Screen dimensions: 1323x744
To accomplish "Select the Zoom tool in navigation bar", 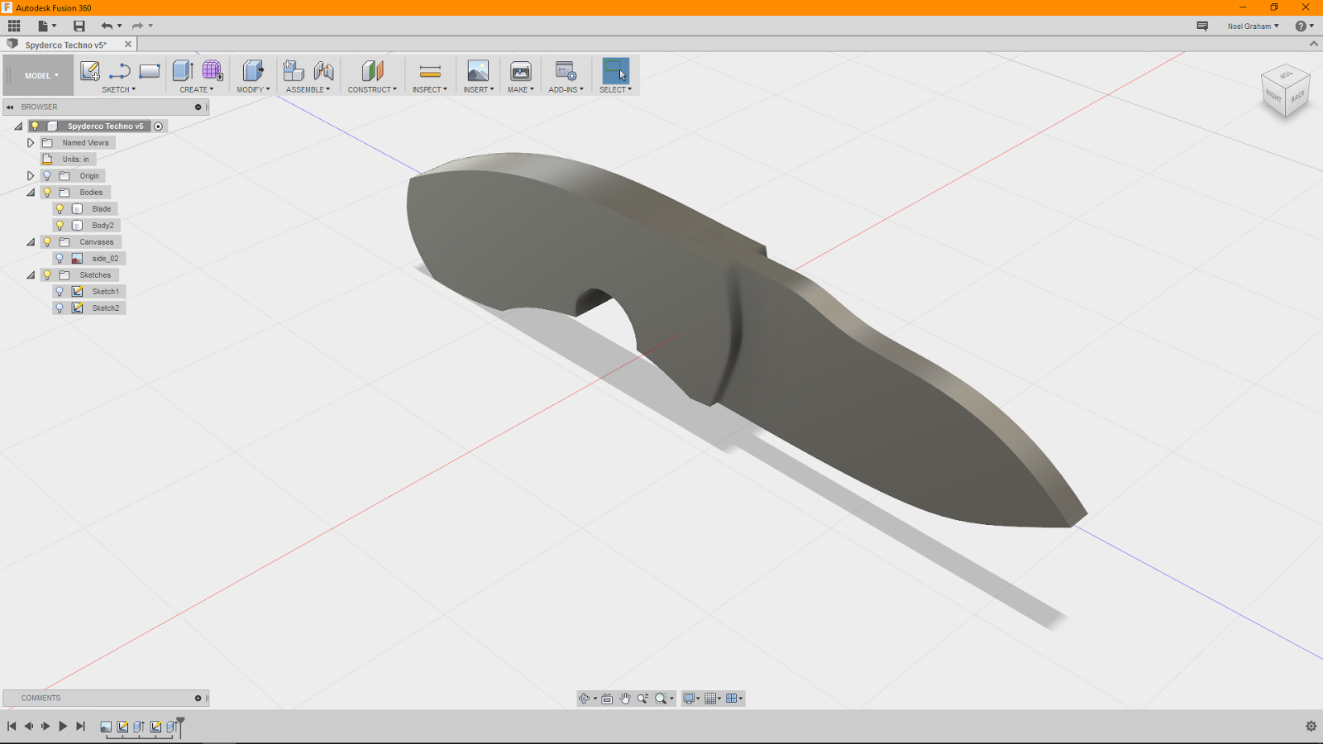I will (x=642, y=699).
